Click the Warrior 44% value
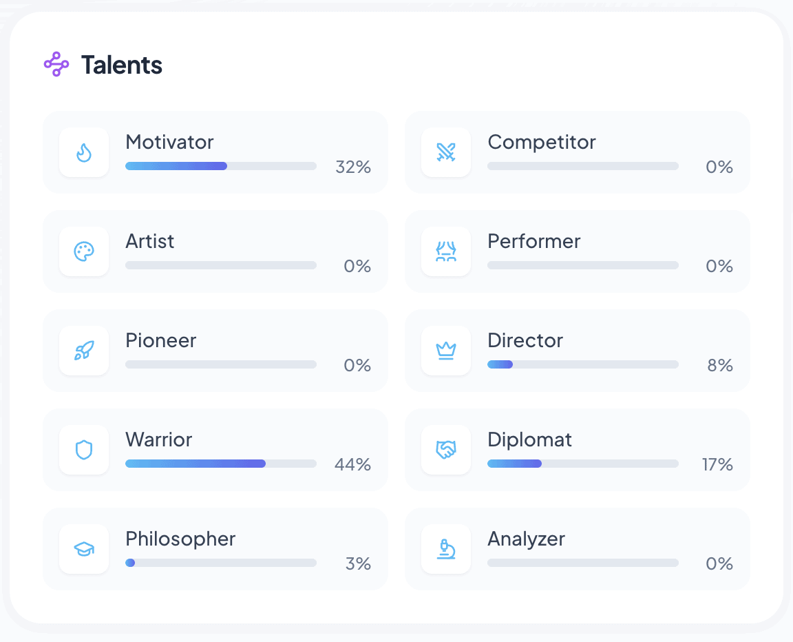Screen dimensions: 793x642 click(x=352, y=465)
